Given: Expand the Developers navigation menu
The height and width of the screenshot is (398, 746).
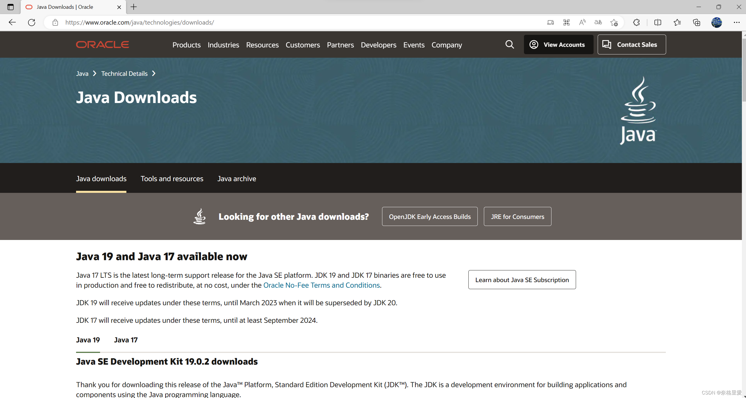Looking at the screenshot, I should (x=378, y=45).
